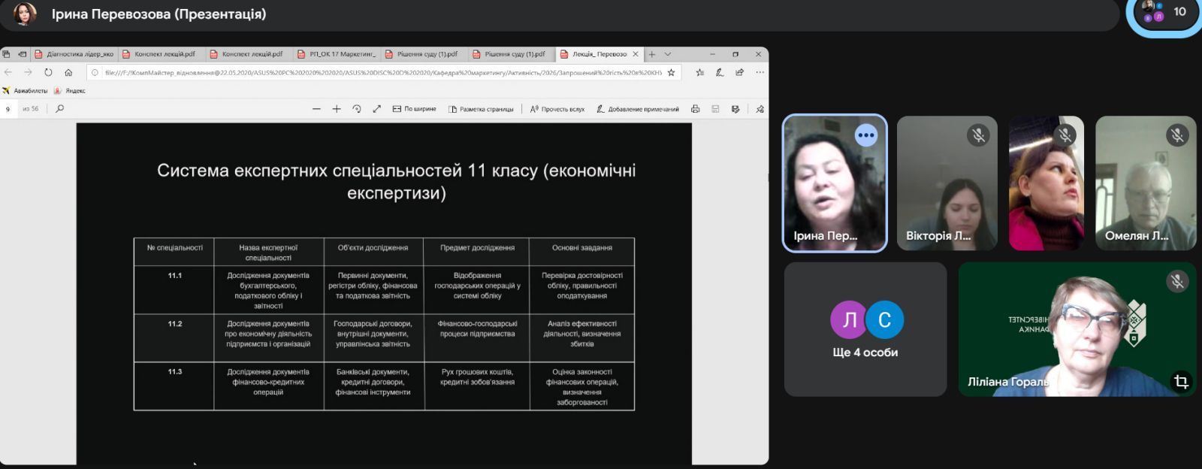Pin the PDF toolbar
The height and width of the screenshot is (469, 1202).
(x=760, y=109)
